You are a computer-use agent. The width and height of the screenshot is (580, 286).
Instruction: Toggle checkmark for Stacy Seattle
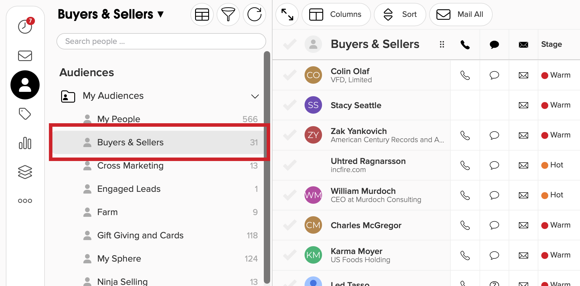tap(290, 105)
